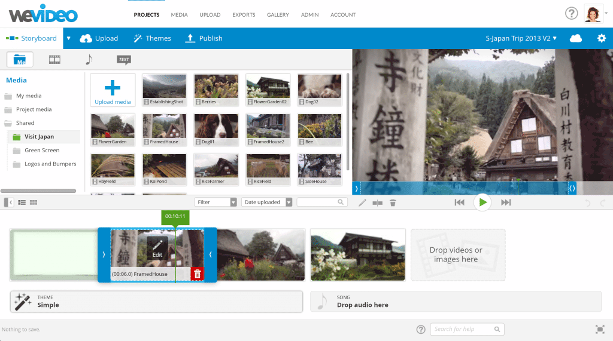Click the Song music note icon

pos(321,302)
